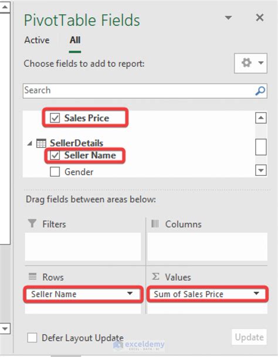Open the task pane options arrow

[x=228, y=18]
